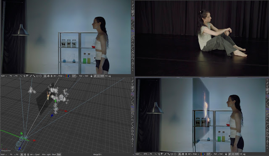Toggle RoI in bottom-right viewer

point(215,154)
